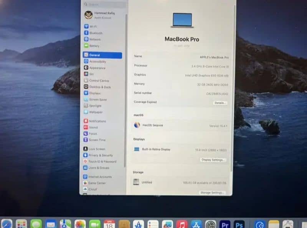Viewport: 307px width, 228px height.
Task: Open Mail from the Dock
Action: (51, 224)
